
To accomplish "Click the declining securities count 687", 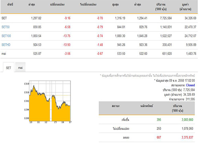I will pos(159,137).
